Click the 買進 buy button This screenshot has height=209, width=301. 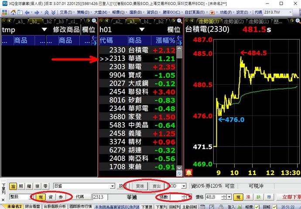140,186
